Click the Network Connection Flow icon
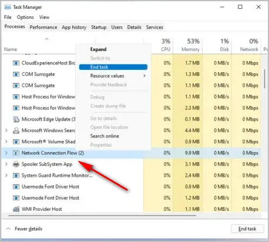 [16, 153]
